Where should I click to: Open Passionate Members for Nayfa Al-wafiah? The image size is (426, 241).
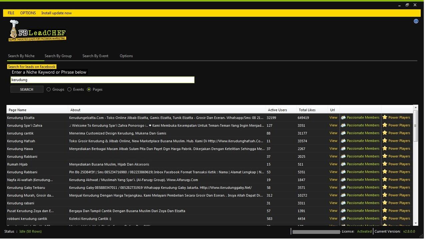tap(360, 180)
